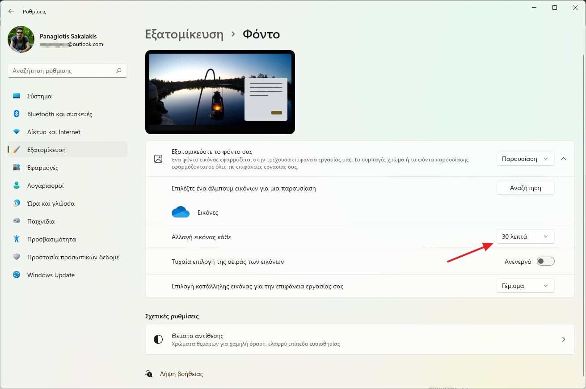Open the Γέμισμα fit dropdown
The width and height of the screenshot is (586, 389).
(x=525, y=286)
